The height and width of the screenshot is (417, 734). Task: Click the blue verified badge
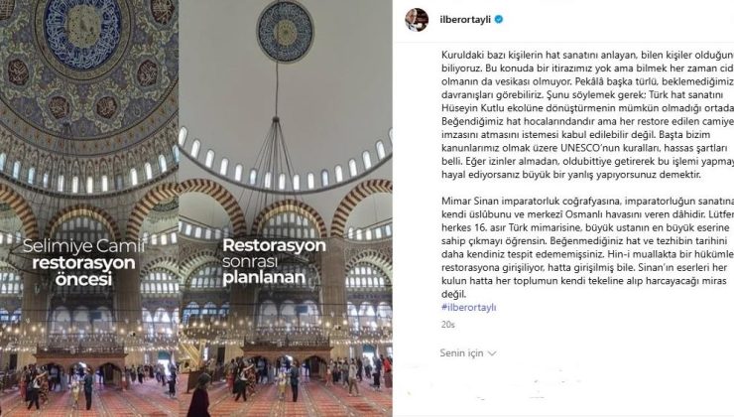click(x=499, y=20)
